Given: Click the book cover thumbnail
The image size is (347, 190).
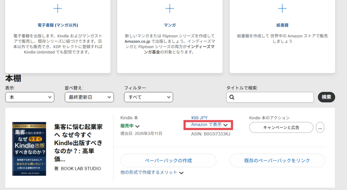Looking at the screenshot, I should coord(29,149).
